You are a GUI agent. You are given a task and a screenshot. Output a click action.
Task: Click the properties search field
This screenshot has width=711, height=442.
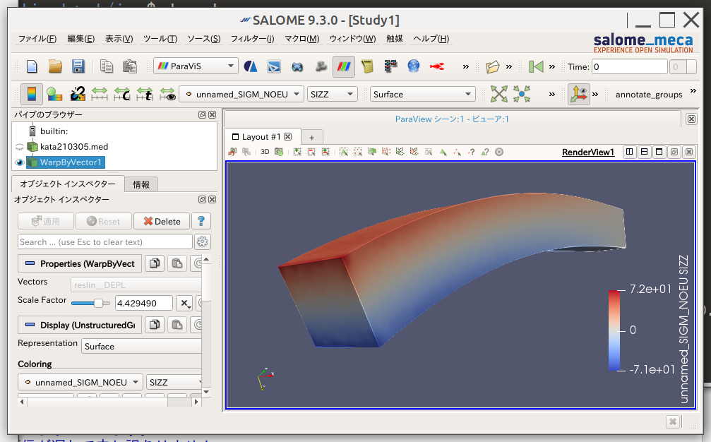(x=105, y=241)
